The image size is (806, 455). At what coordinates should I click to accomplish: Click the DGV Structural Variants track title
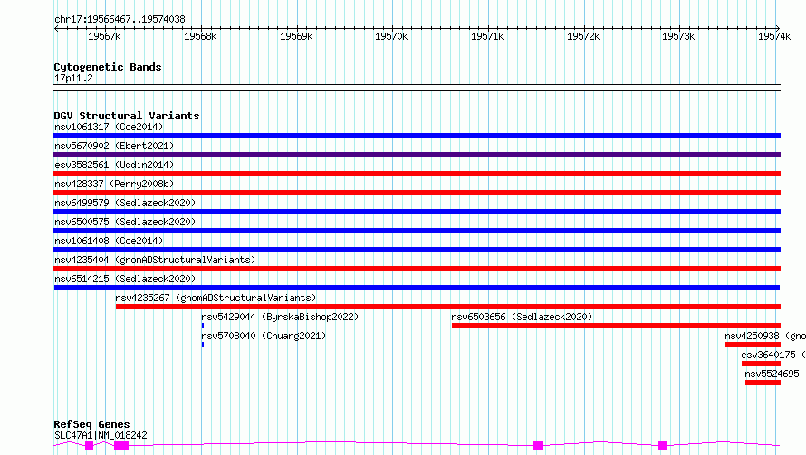pos(127,116)
